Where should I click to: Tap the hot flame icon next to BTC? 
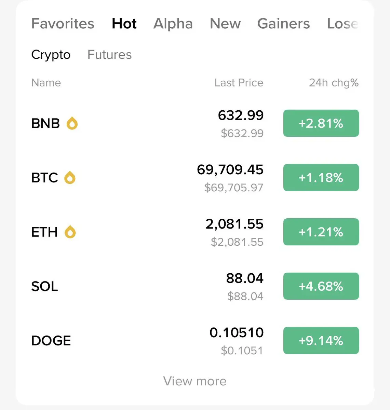(70, 178)
